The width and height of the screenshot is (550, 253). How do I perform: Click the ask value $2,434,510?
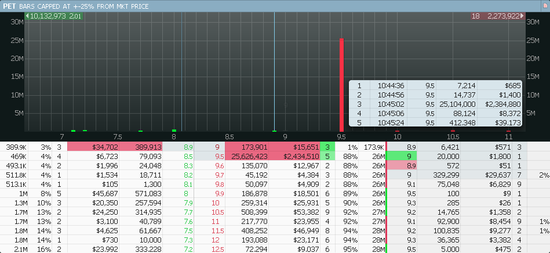pyautogui.click(x=294, y=156)
